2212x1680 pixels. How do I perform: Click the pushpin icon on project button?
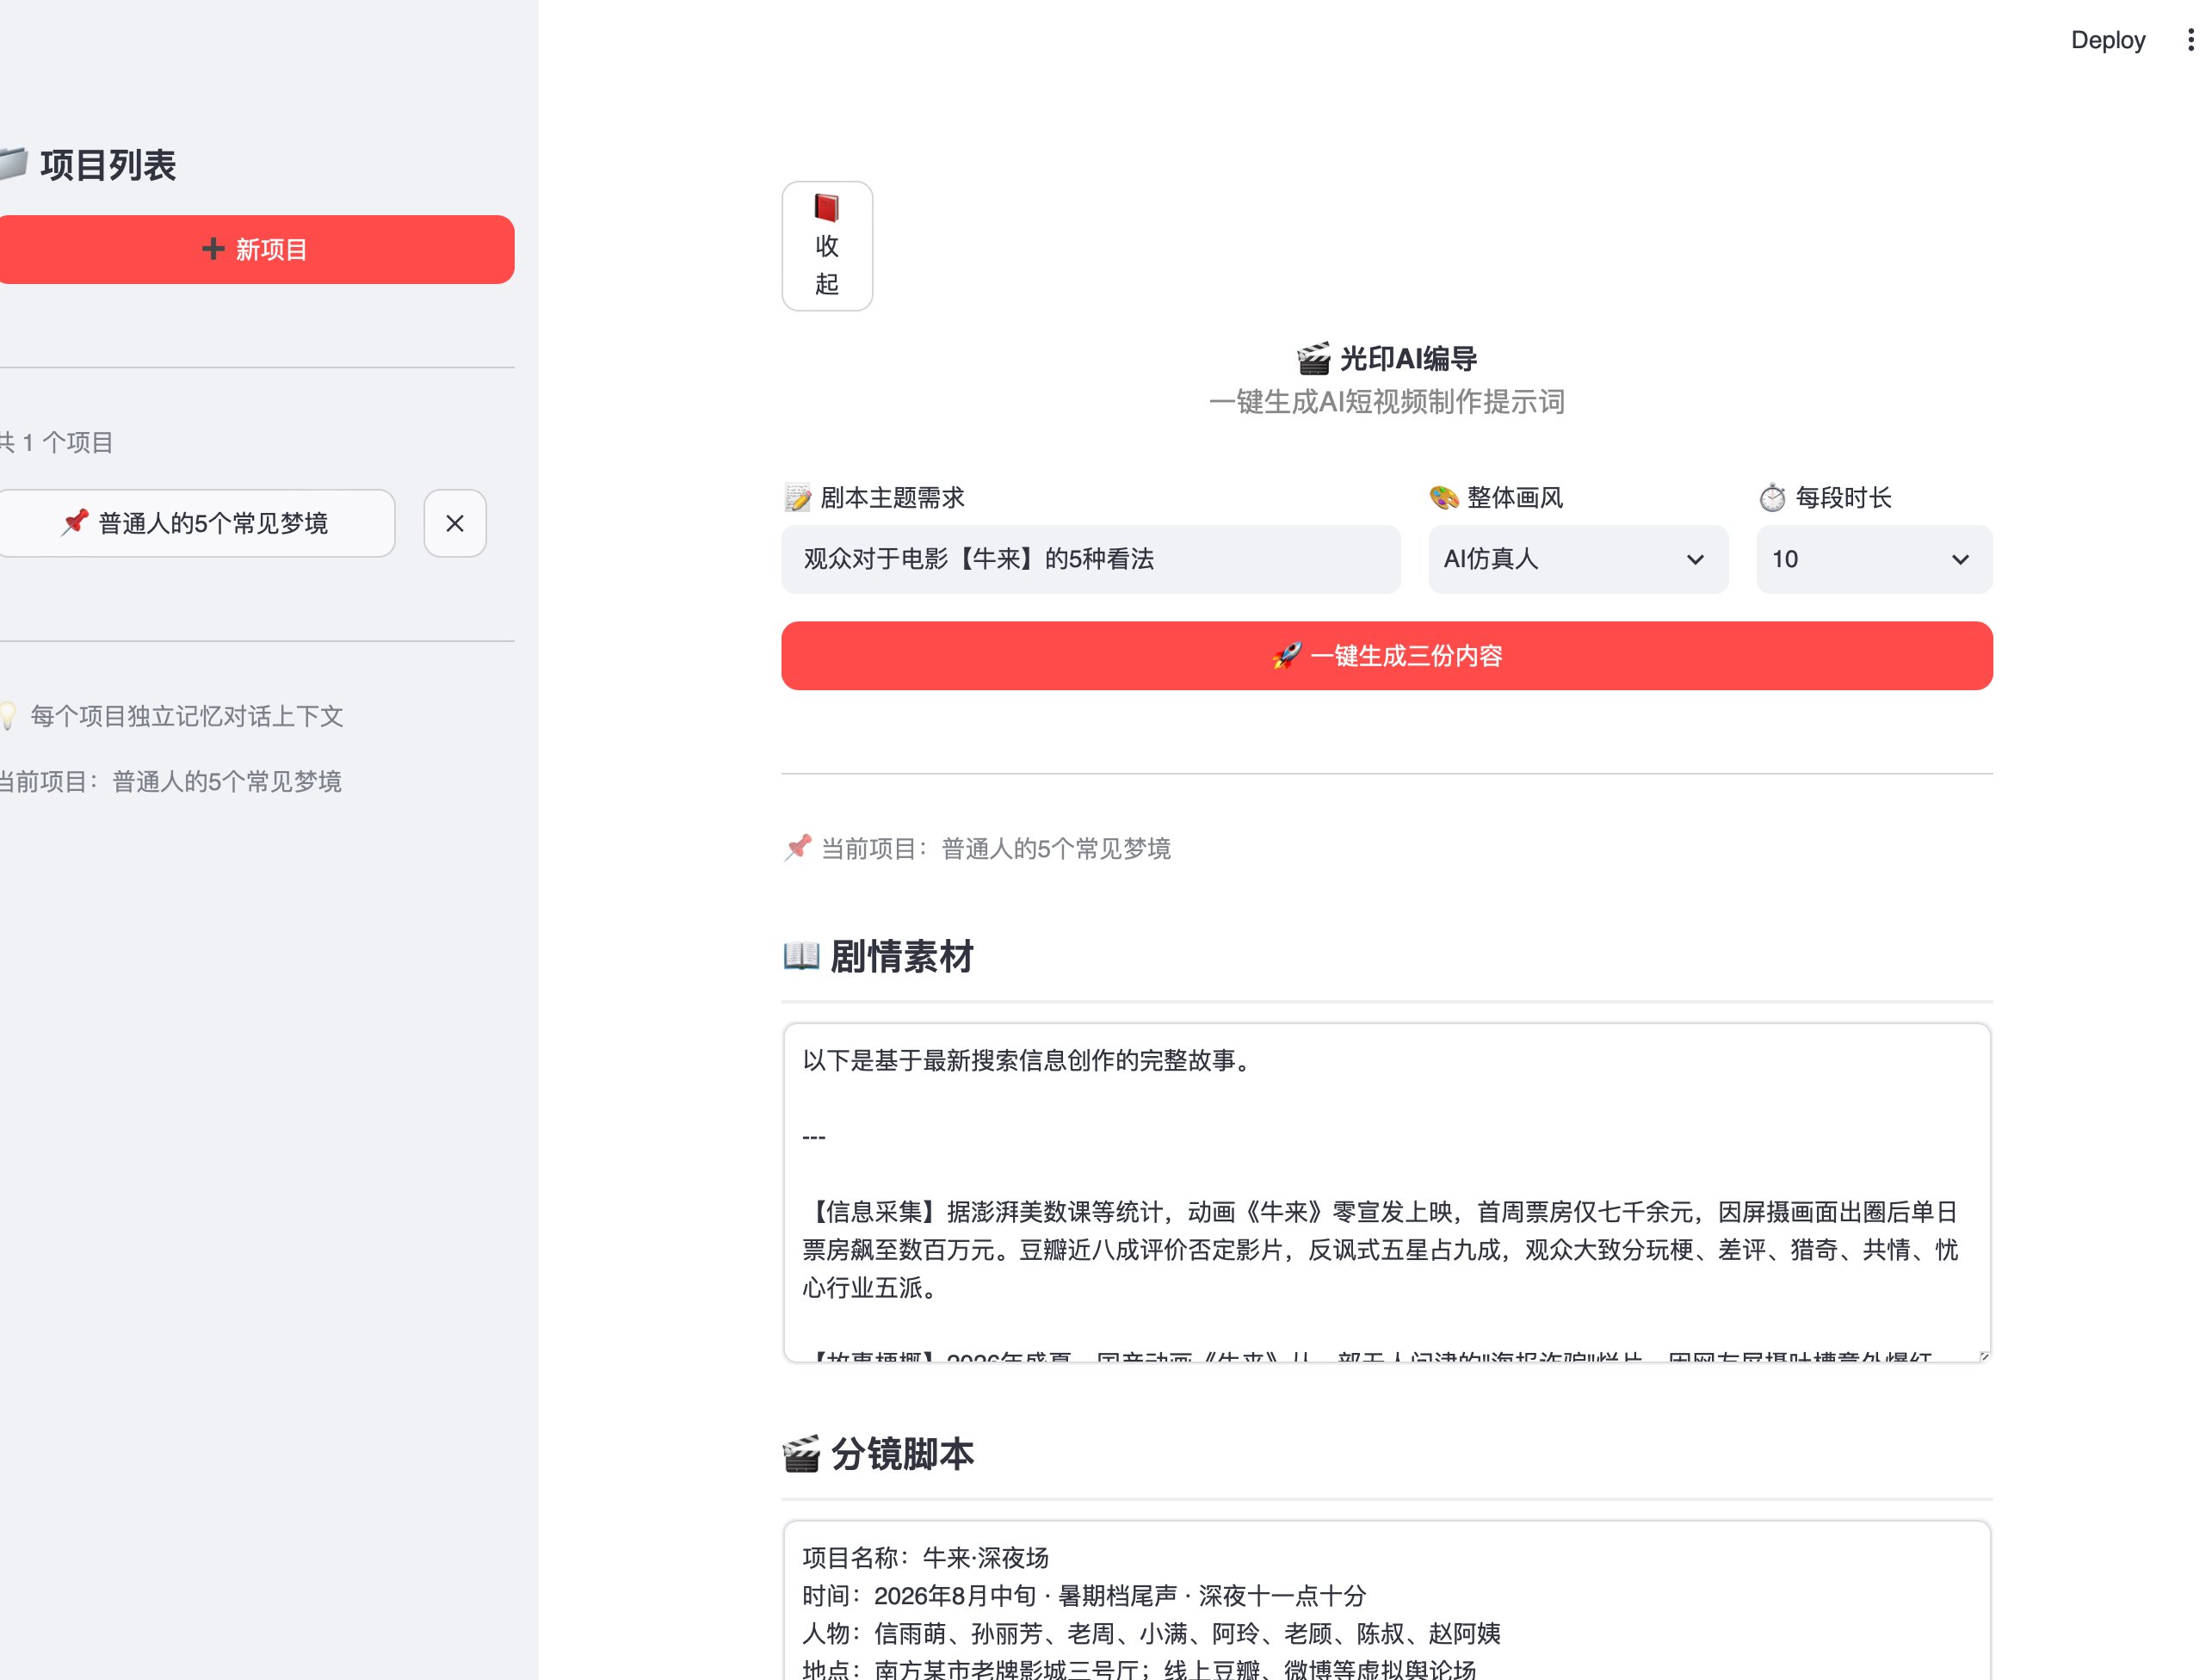(x=74, y=522)
